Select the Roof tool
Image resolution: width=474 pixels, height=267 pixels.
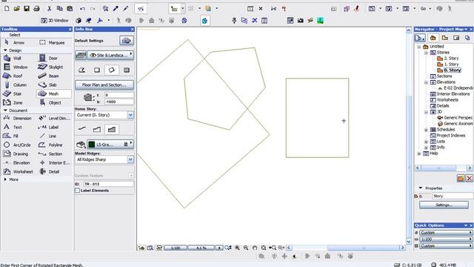coord(14,76)
